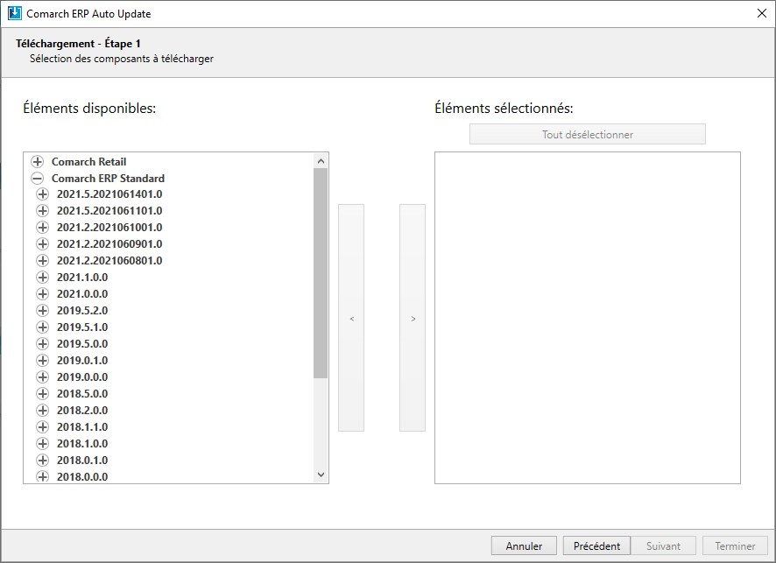Expand version 2021.5.2021061101.0
Viewport: 776px width, 563px height.
point(43,211)
